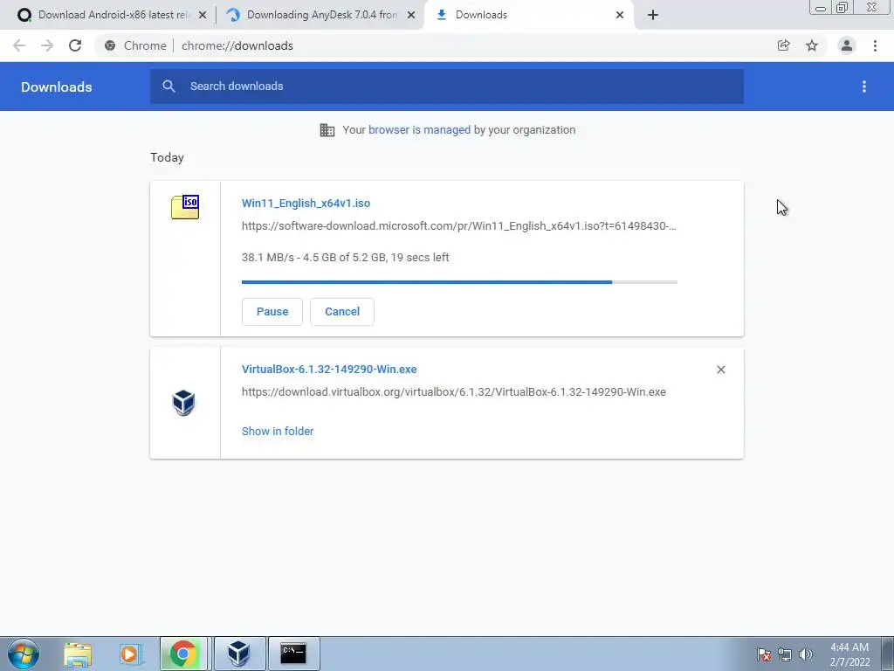Launch Windows Media Player from taskbar
The image size is (894, 671).
pos(129,654)
